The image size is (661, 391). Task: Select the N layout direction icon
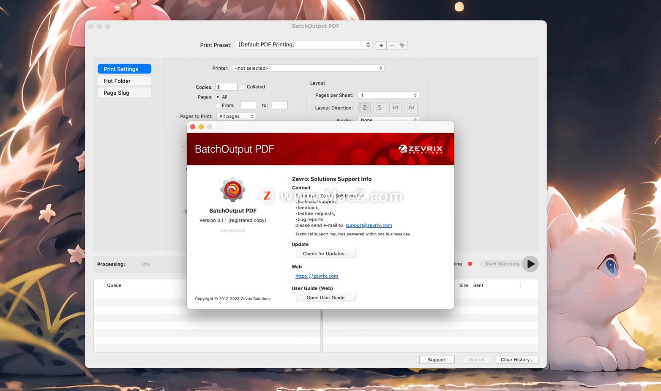[x=411, y=108]
